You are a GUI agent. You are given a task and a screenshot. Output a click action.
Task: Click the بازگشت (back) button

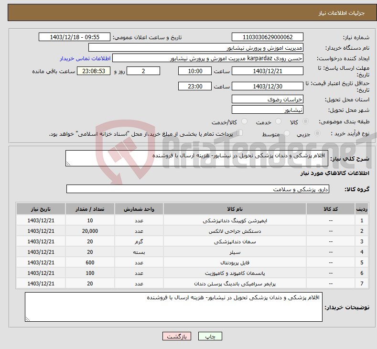coord(177,336)
